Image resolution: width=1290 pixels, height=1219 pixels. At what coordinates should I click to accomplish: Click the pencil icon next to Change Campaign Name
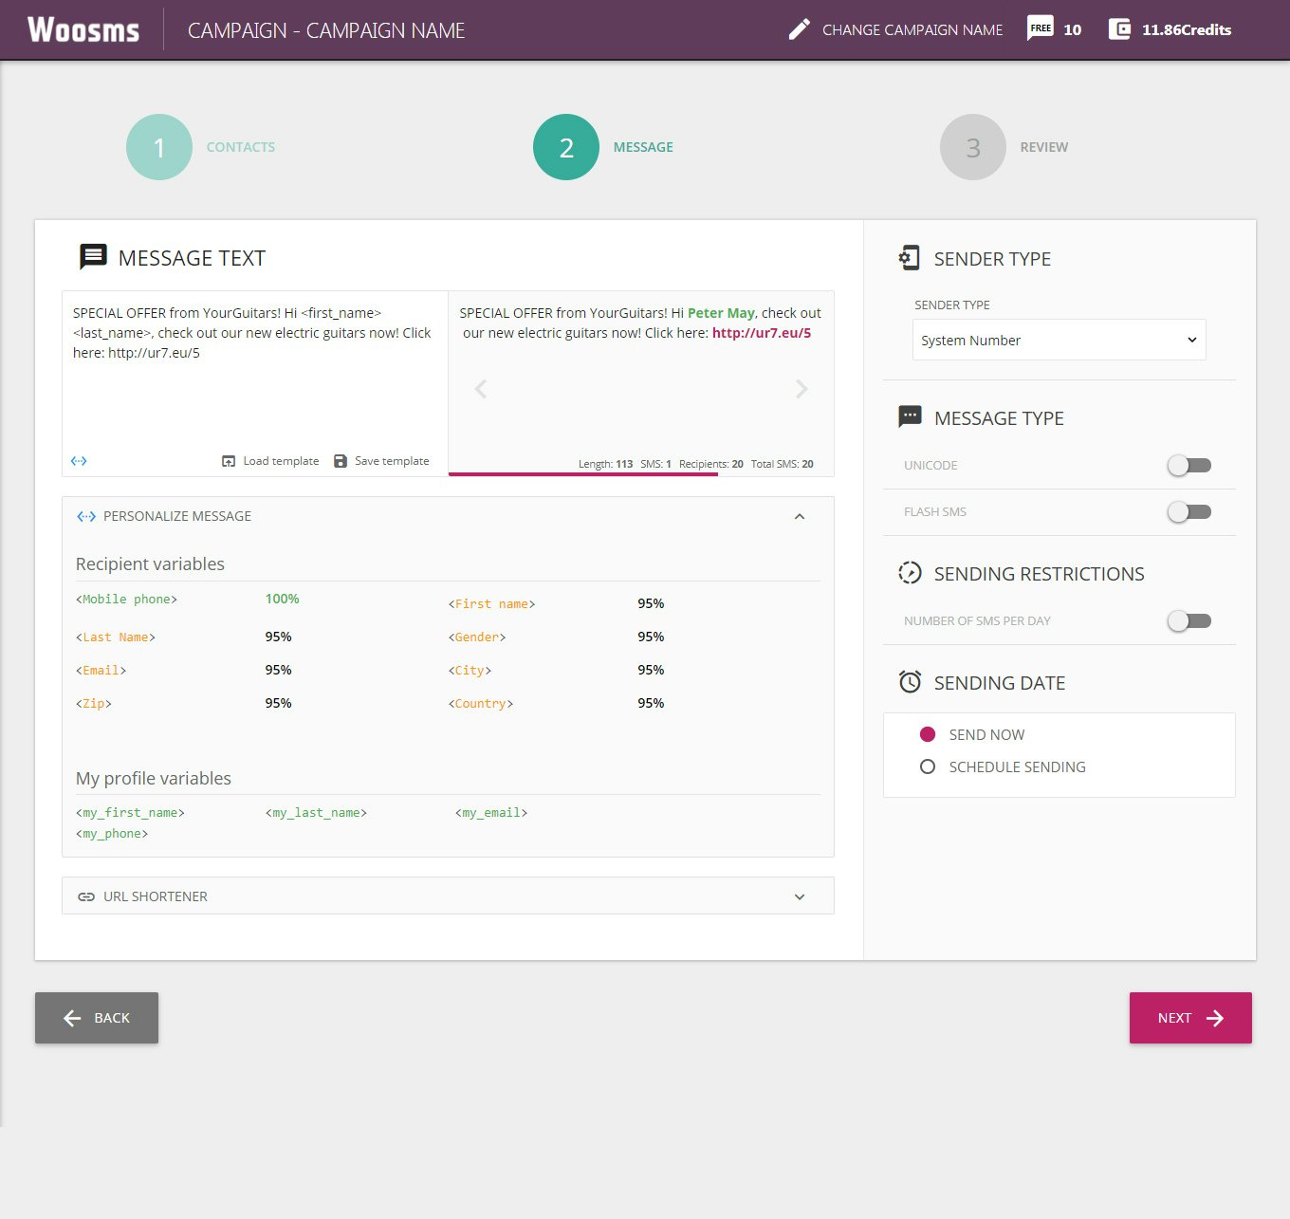click(x=799, y=29)
